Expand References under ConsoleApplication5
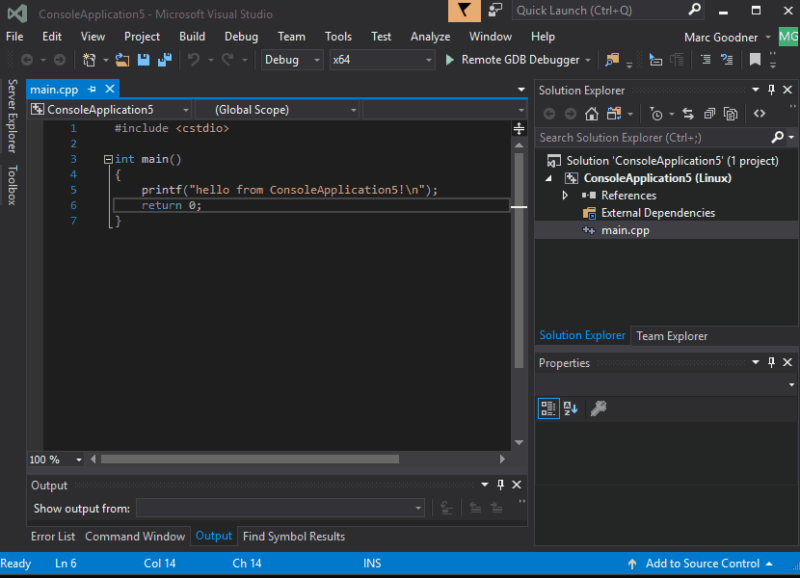The height and width of the screenshot is (578, 800). 564,195
